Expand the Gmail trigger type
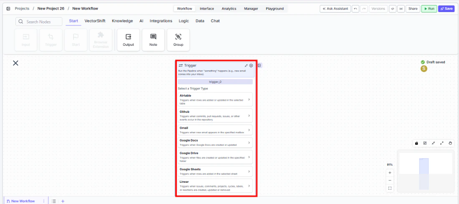 click(x=215, y=130)
